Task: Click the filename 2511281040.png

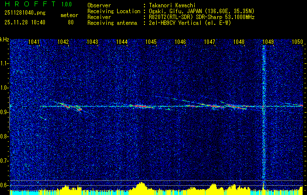Action: coord(25,13)
